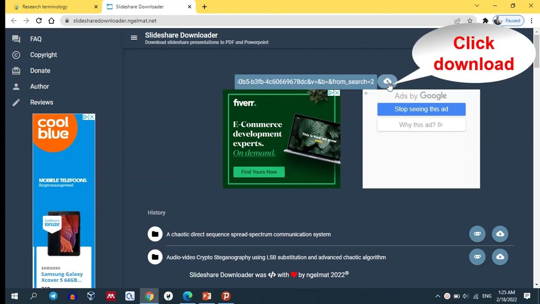Image resolution: width=540 pixels, height=304 pixels.
Task: Click the Slideshare URL input field
Action: tap(305, 81)
